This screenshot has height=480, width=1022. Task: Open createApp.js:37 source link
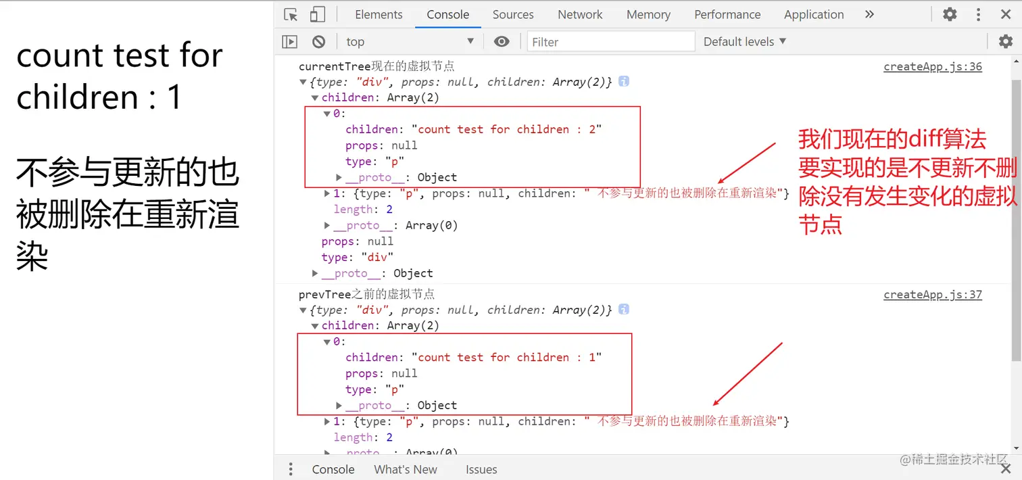coord(933,294)
